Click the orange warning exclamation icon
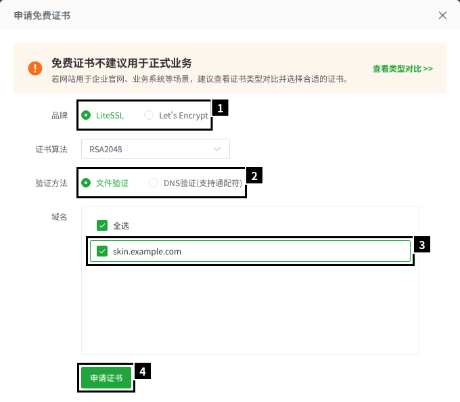 35,68
